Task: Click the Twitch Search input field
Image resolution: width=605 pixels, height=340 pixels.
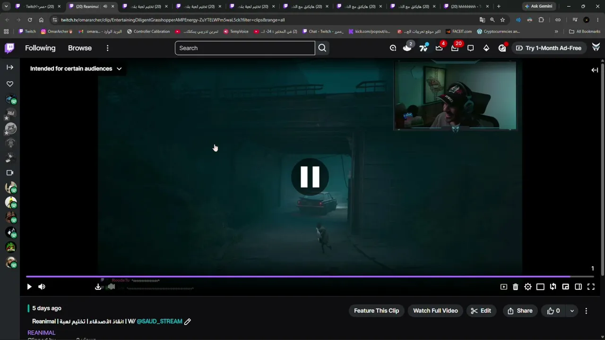Action: [x=245, y=48]
